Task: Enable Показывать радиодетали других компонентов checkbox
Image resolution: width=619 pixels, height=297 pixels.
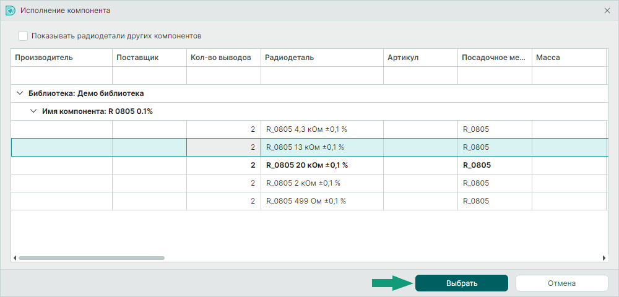Action: [x=23, y=36]
